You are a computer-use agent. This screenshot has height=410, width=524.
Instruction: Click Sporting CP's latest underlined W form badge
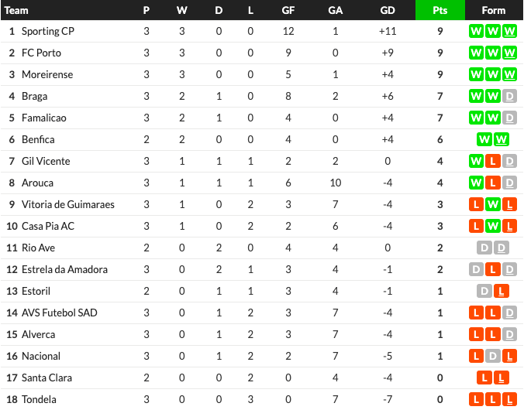[509, 32]
